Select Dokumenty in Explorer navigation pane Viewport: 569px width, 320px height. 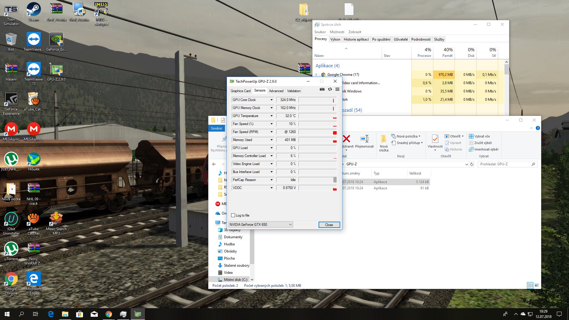pos(233,237)
